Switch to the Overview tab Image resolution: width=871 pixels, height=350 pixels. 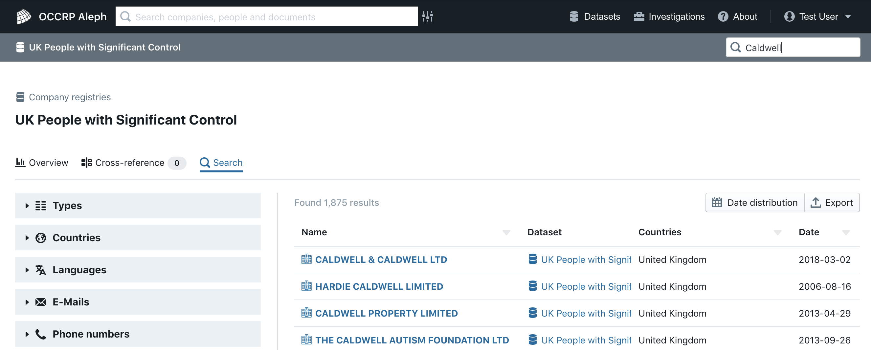coord(42,163)
